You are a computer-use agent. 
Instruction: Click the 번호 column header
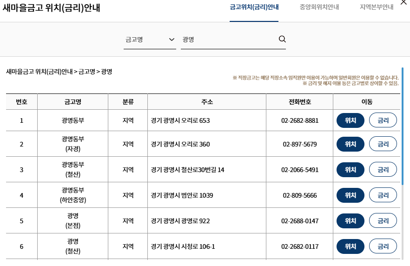point(21,102)
